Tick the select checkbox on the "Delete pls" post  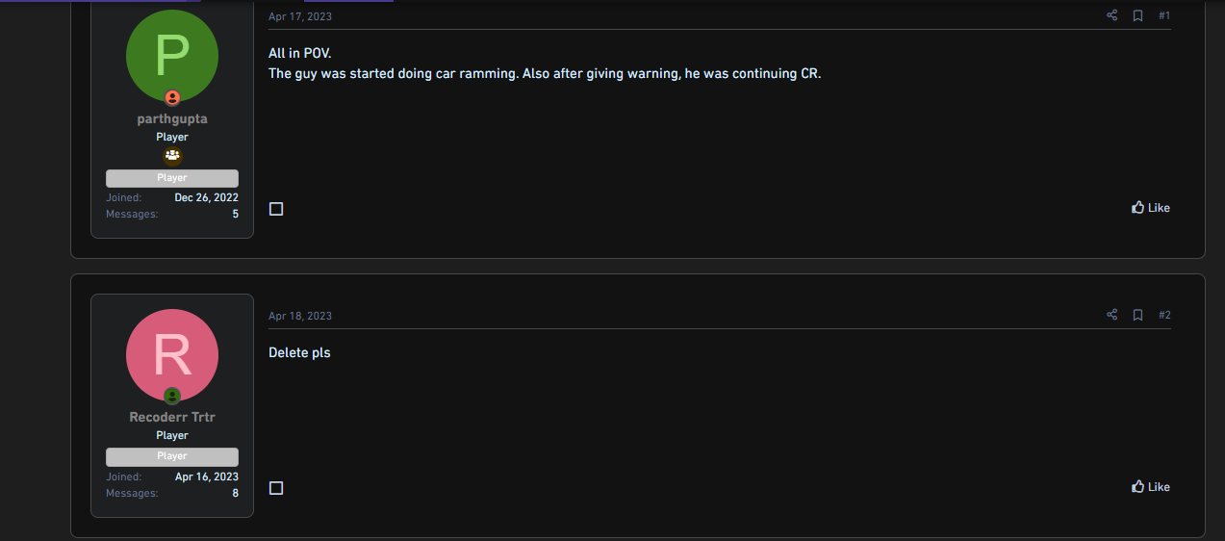tap(276, 488)
